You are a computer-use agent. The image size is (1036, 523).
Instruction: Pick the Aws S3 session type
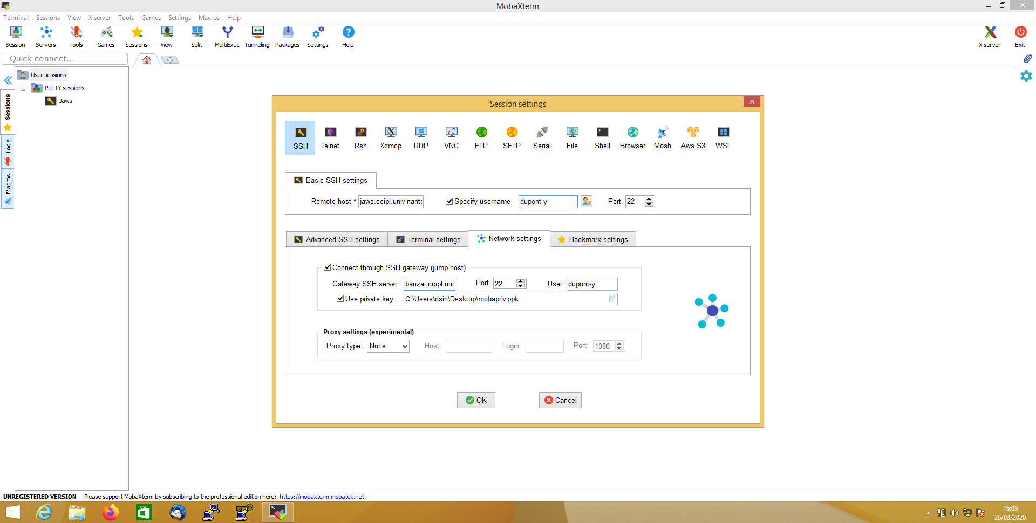point(693,138)
